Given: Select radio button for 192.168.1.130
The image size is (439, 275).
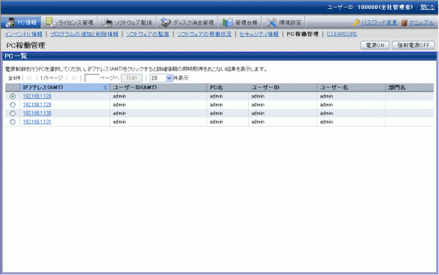Looking at the screenshot, I should [13, 113].
